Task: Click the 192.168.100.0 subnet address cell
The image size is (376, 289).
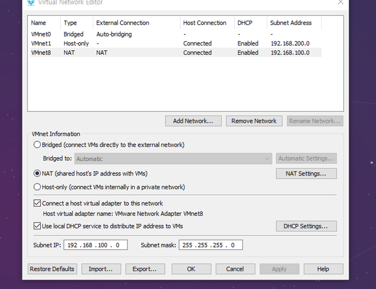Action: (x=290, y=53)
